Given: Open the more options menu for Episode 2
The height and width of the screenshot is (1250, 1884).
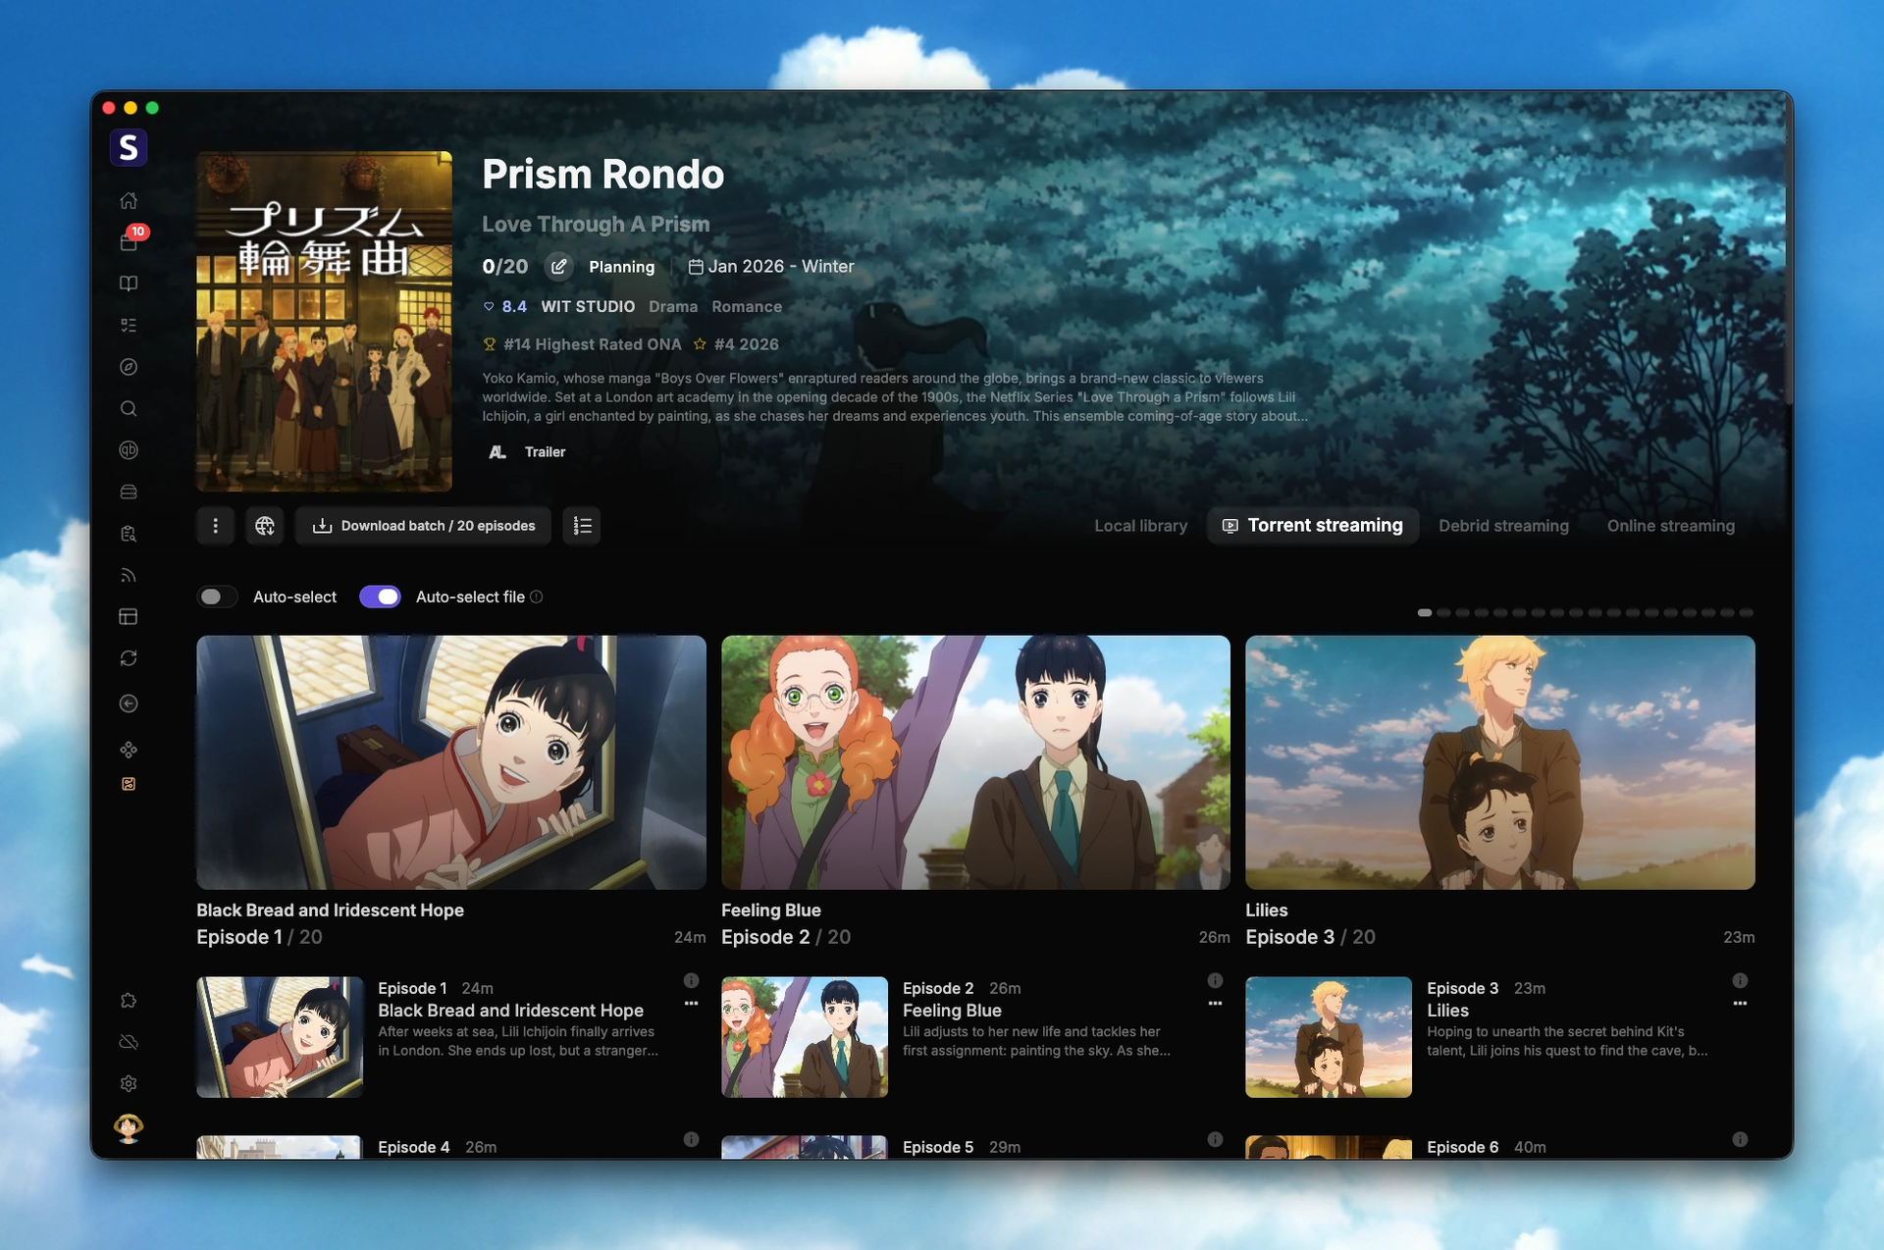Looking at the screenshot, I should (x=1216, y=1003).
